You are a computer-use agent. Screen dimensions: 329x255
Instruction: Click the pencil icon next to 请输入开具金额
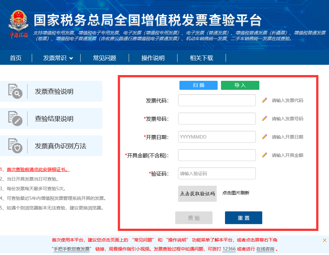[x=264, y=155]
